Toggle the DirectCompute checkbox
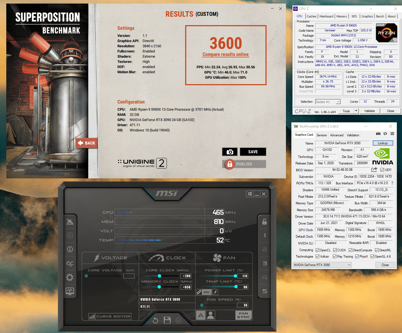This screenshot has height=333, width=402. pyautogui.click(x=350, y=250)
